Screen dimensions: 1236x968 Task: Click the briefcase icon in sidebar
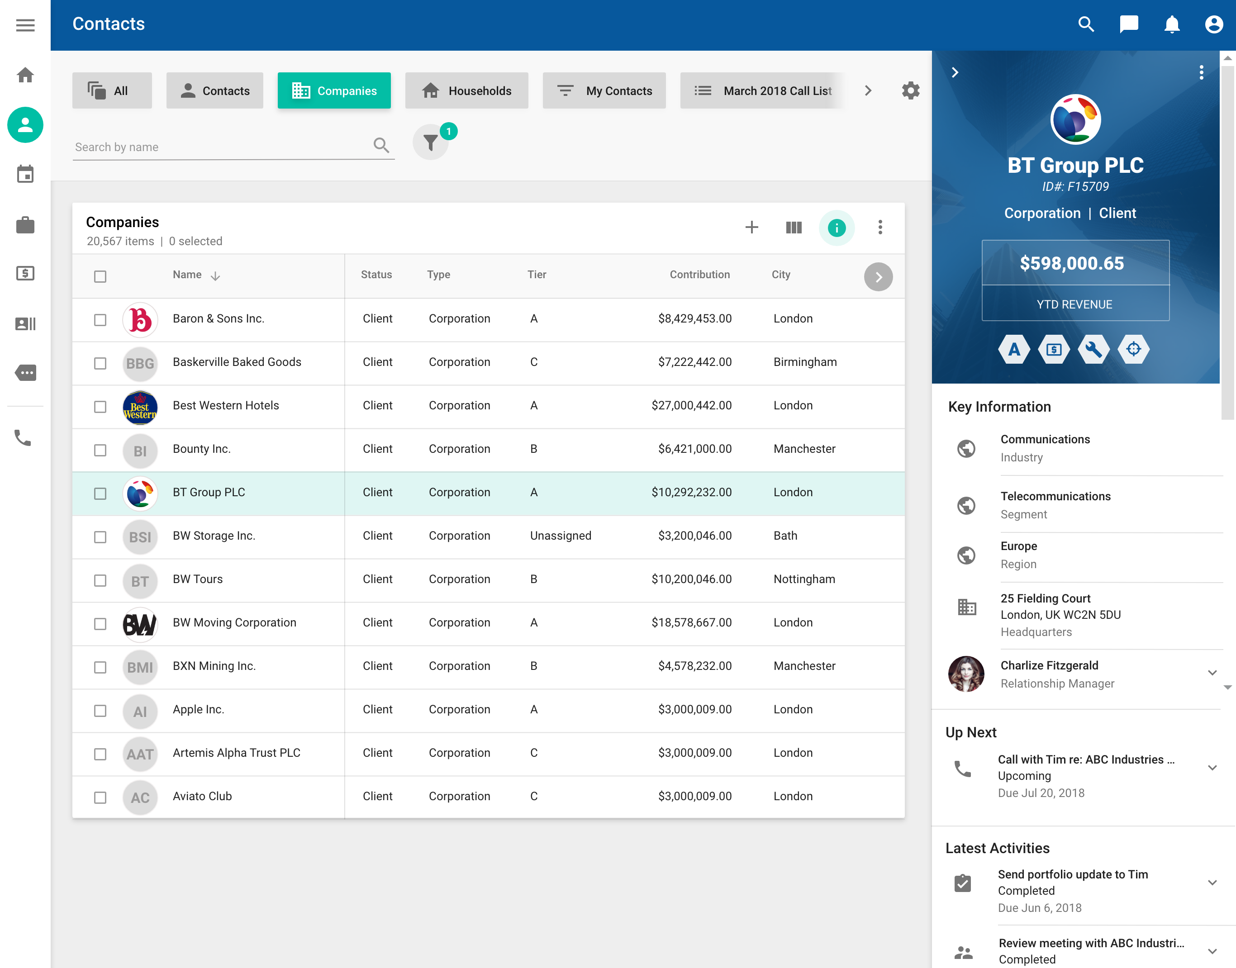pos(25,225)
